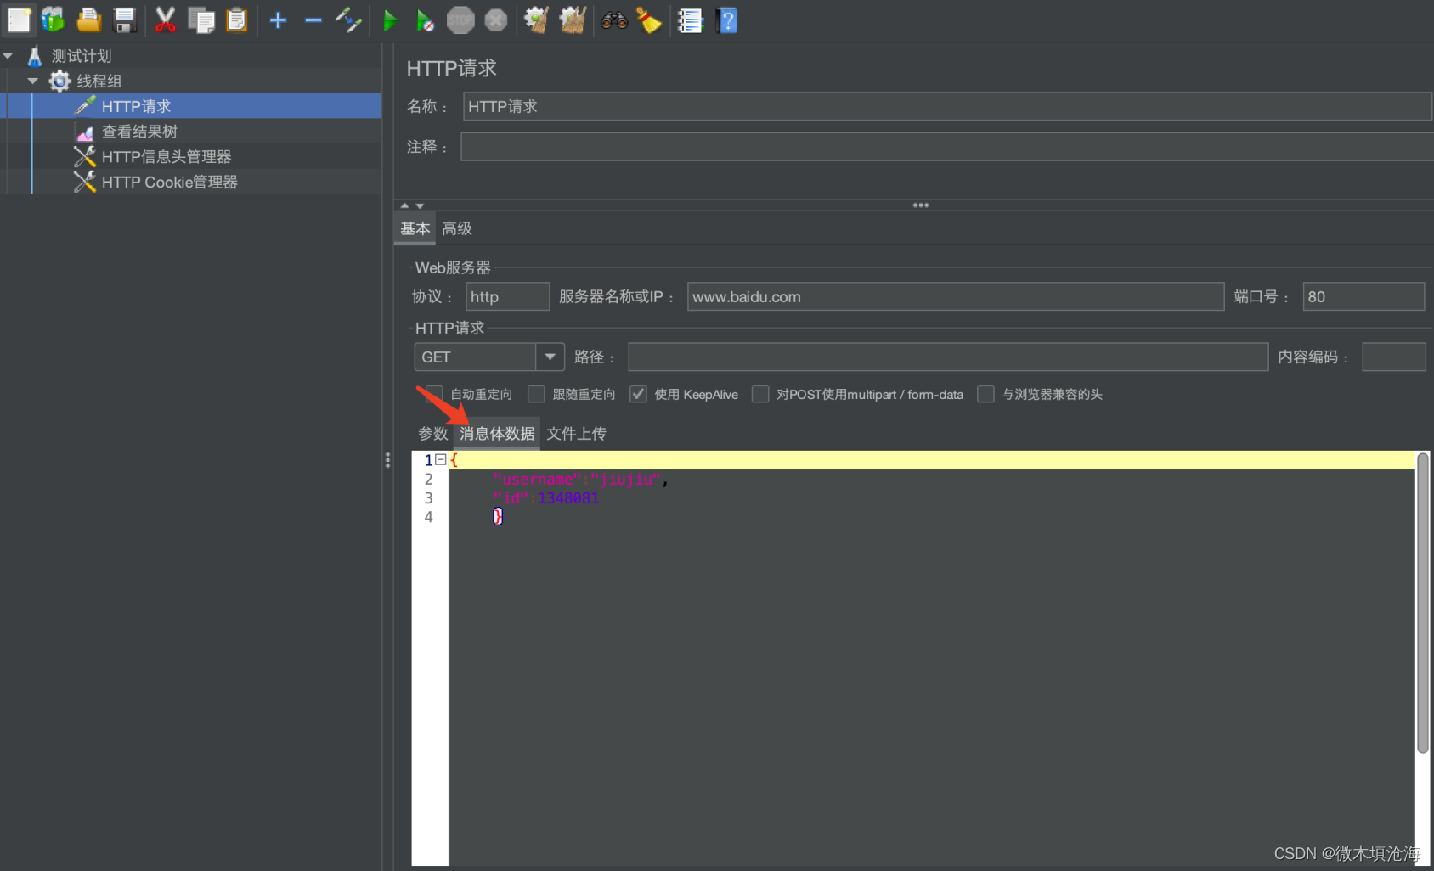The image size is (1434, 871).
Task: Click the 端口号 field showing 80
Action: coord(1363,296)
